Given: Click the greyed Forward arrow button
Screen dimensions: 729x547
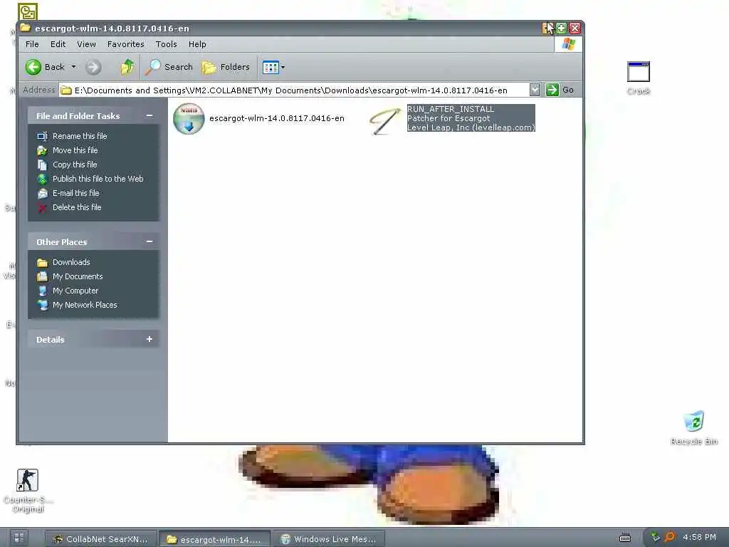Looking at the screenshot, I should tap(93, 67).
